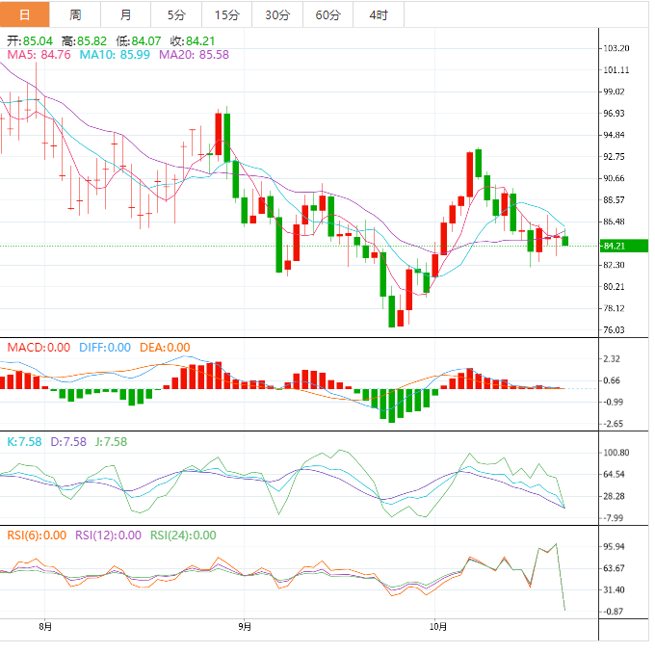Click the MA5: 84.76 indicator label
Image resolution: width=655 pixels, height=653 pixels.
pos(39,55)
